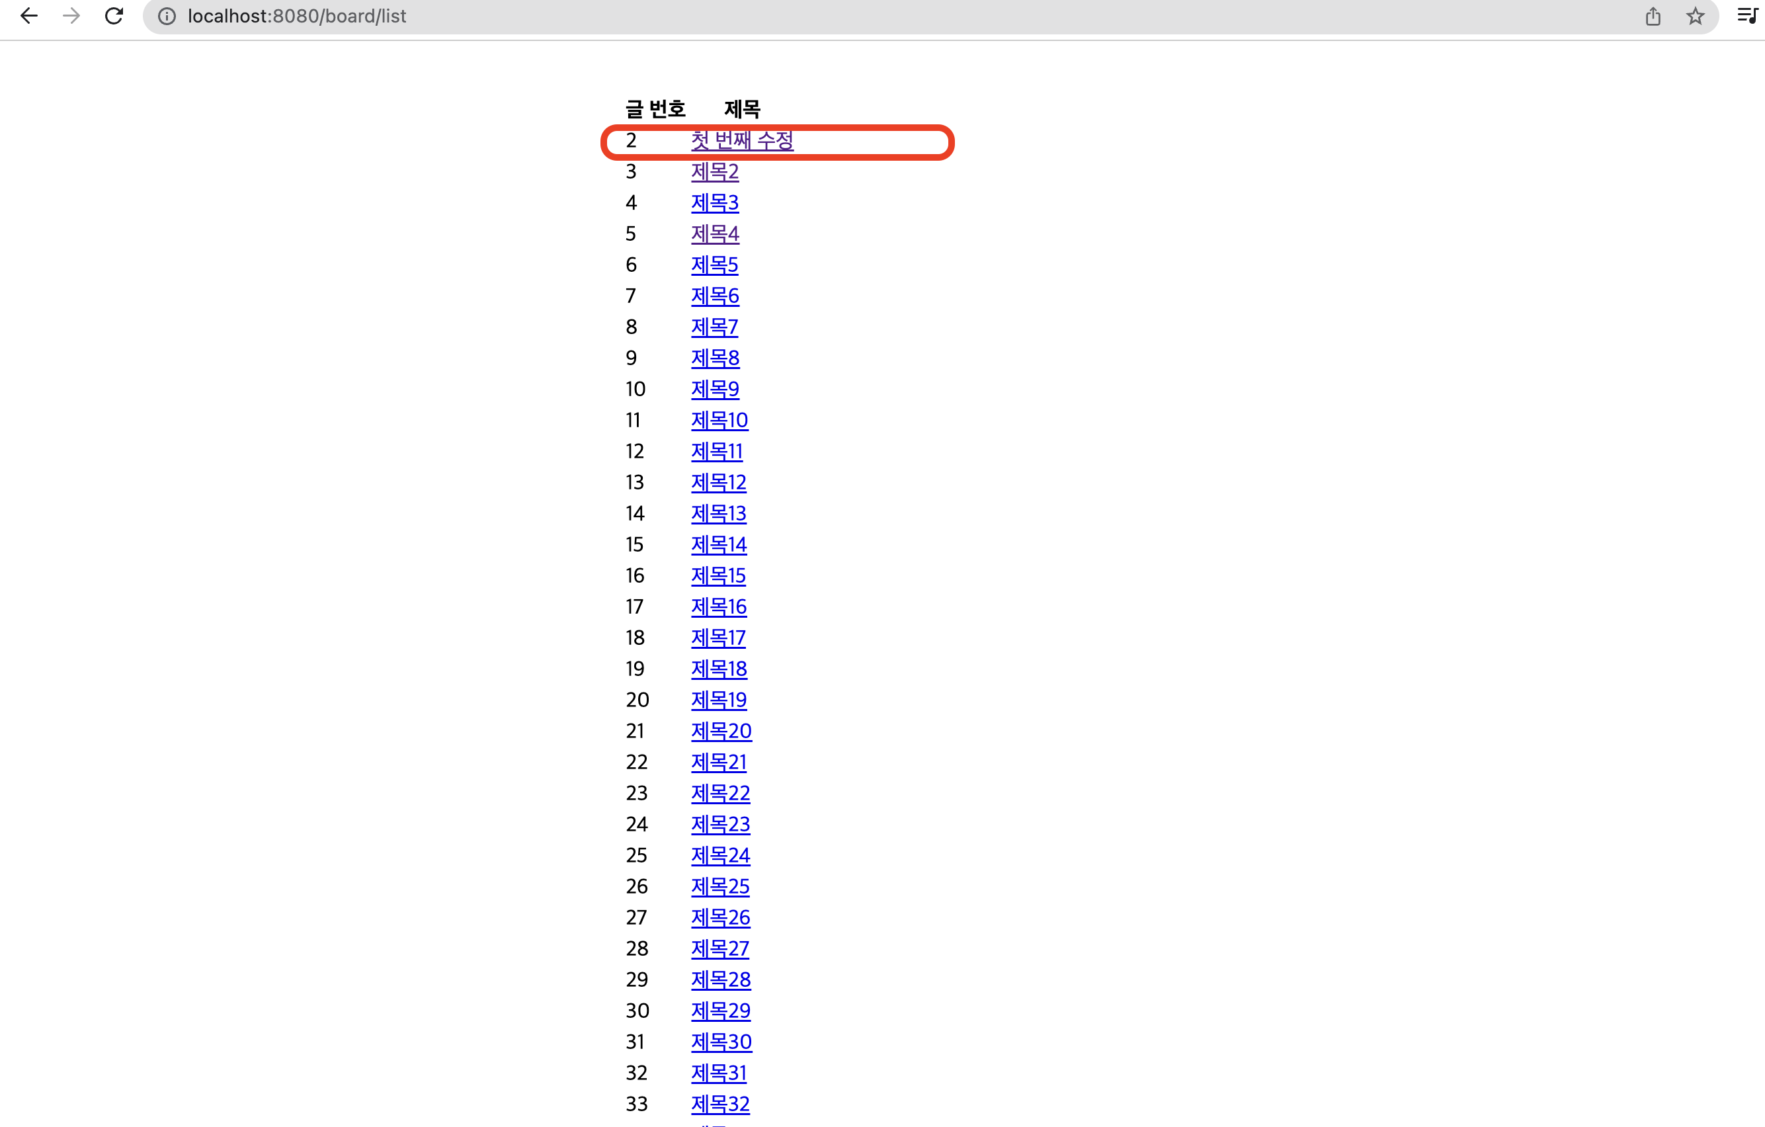Open post titled 제목22

721,792
